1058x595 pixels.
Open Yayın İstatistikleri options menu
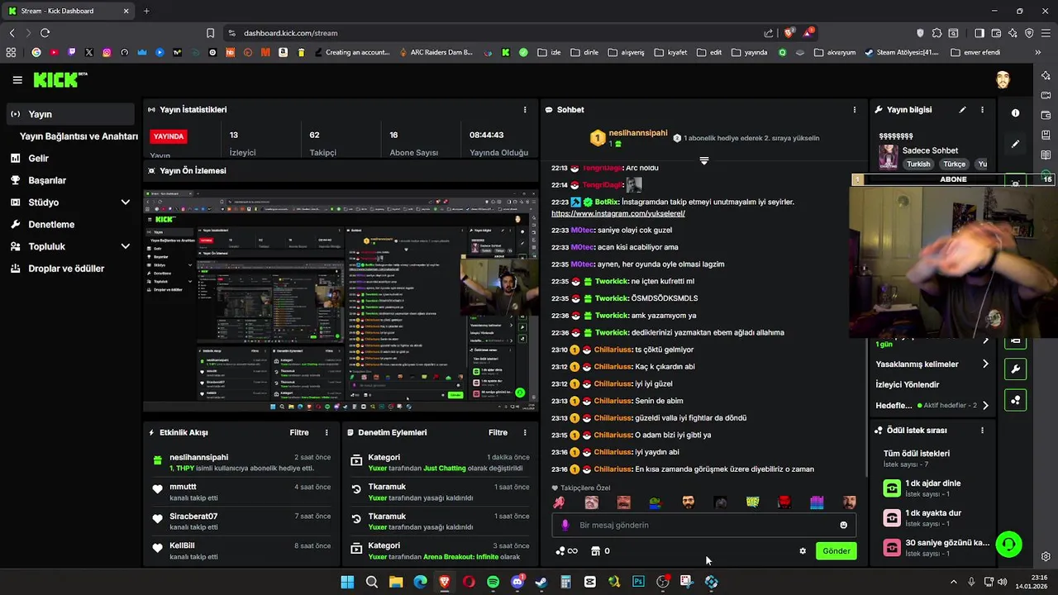coord(525,110)
